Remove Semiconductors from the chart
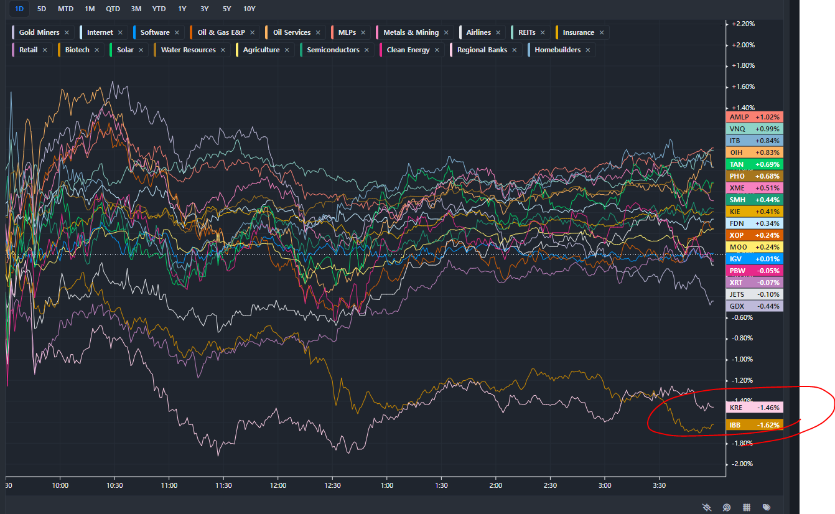835x514 pixels. tap(366, 50)
